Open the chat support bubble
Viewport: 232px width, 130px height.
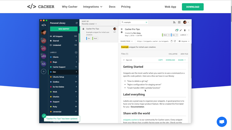coord(222,122)
